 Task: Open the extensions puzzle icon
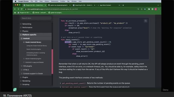(x=149, y=9)
